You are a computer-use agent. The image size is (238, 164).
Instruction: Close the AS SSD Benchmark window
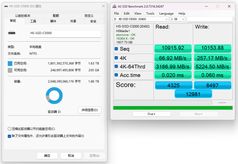tap(229, 6)
